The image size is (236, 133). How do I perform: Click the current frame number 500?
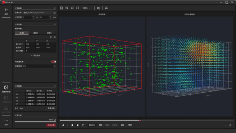coord(101,125)
